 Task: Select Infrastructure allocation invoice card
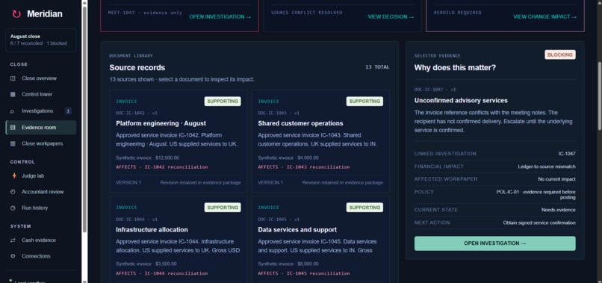(x=179, y=240)
